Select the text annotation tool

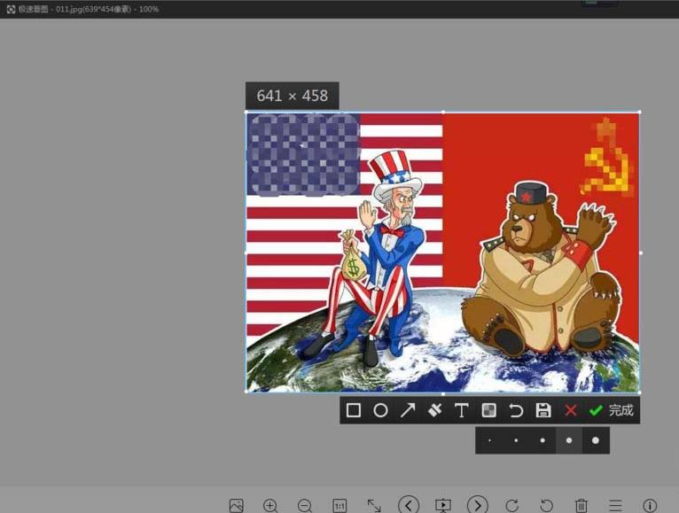coord(462,410)
